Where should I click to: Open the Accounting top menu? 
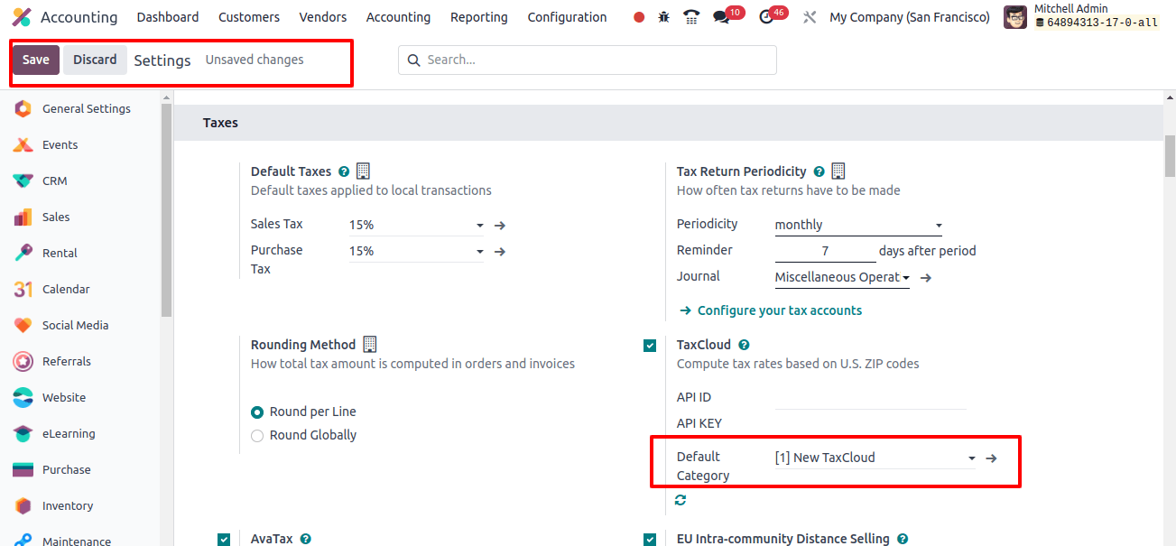[x=398, y=17]
